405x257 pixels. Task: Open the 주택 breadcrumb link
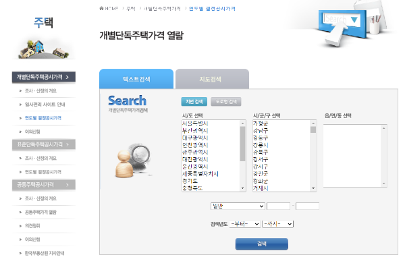(x=131, y=9)
